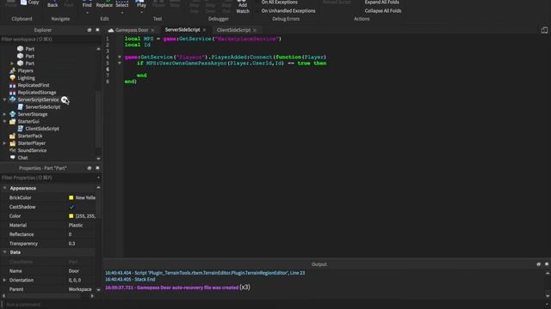Expand the ServerStorage tree node
This screenshot has width=551, height=309.
point(4,114)
